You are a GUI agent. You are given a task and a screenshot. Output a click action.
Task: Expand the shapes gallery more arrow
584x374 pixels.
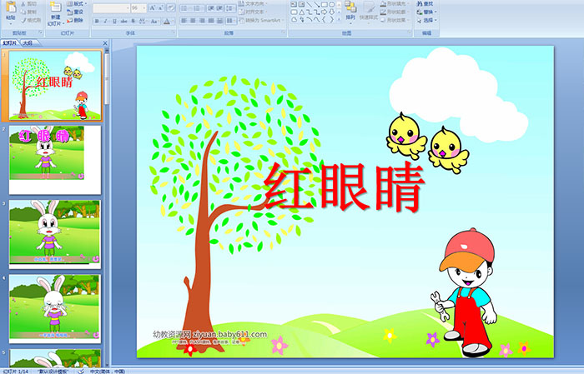[x=339, y=20]
